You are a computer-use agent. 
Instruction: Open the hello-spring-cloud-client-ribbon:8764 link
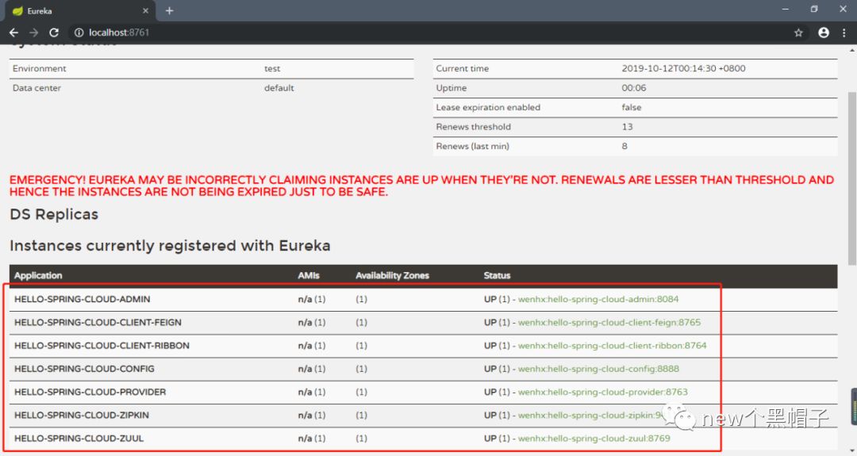click(x=612, y=346)
